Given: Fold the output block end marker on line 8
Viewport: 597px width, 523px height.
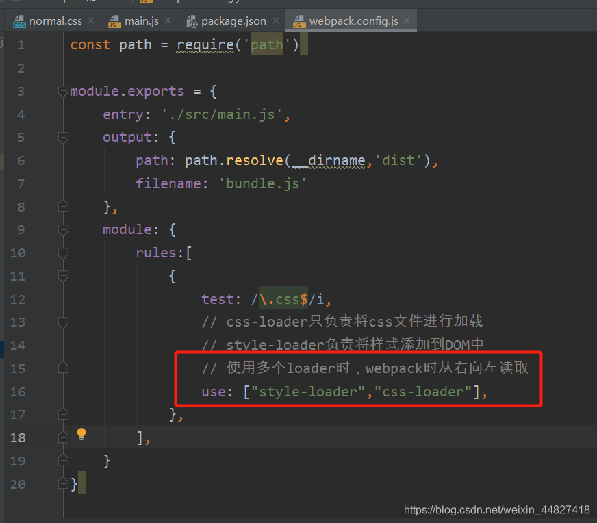Looking at the screenshot, I should pos(63,206).
